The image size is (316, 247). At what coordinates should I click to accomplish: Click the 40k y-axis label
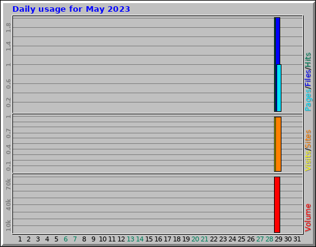click(x=8, y=204)
